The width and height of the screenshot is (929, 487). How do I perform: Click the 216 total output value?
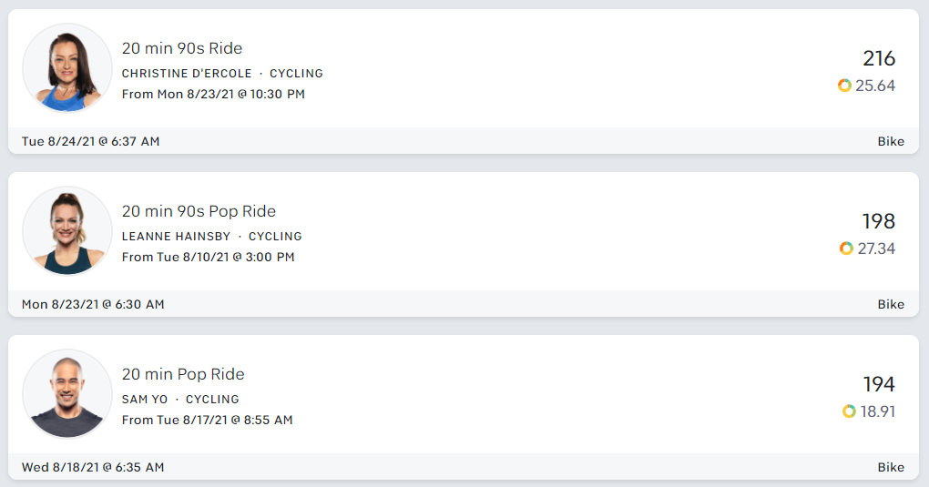pyautogui.click(x=879, y=59)
